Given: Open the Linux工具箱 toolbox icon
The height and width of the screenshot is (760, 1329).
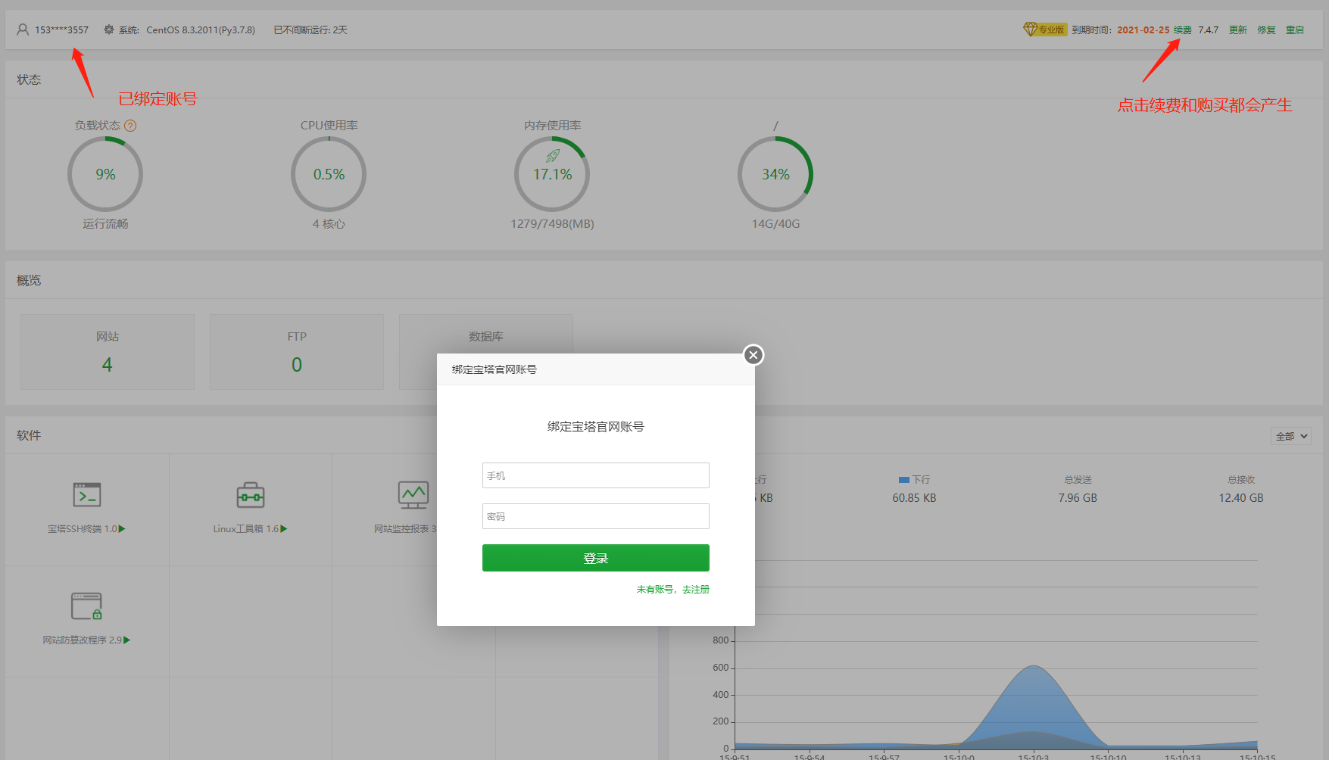Looking at the screenshot, I should pos(251,495).
